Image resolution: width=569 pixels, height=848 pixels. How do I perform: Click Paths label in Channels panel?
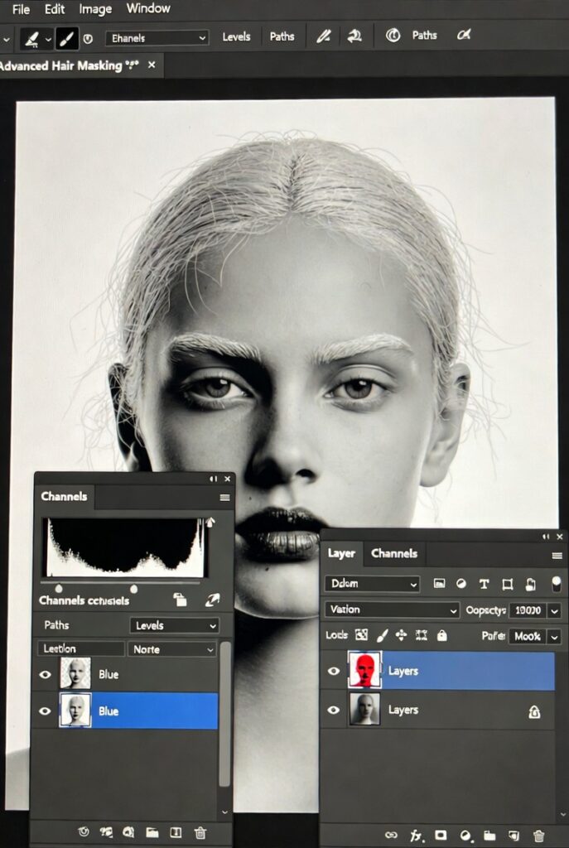56,625
